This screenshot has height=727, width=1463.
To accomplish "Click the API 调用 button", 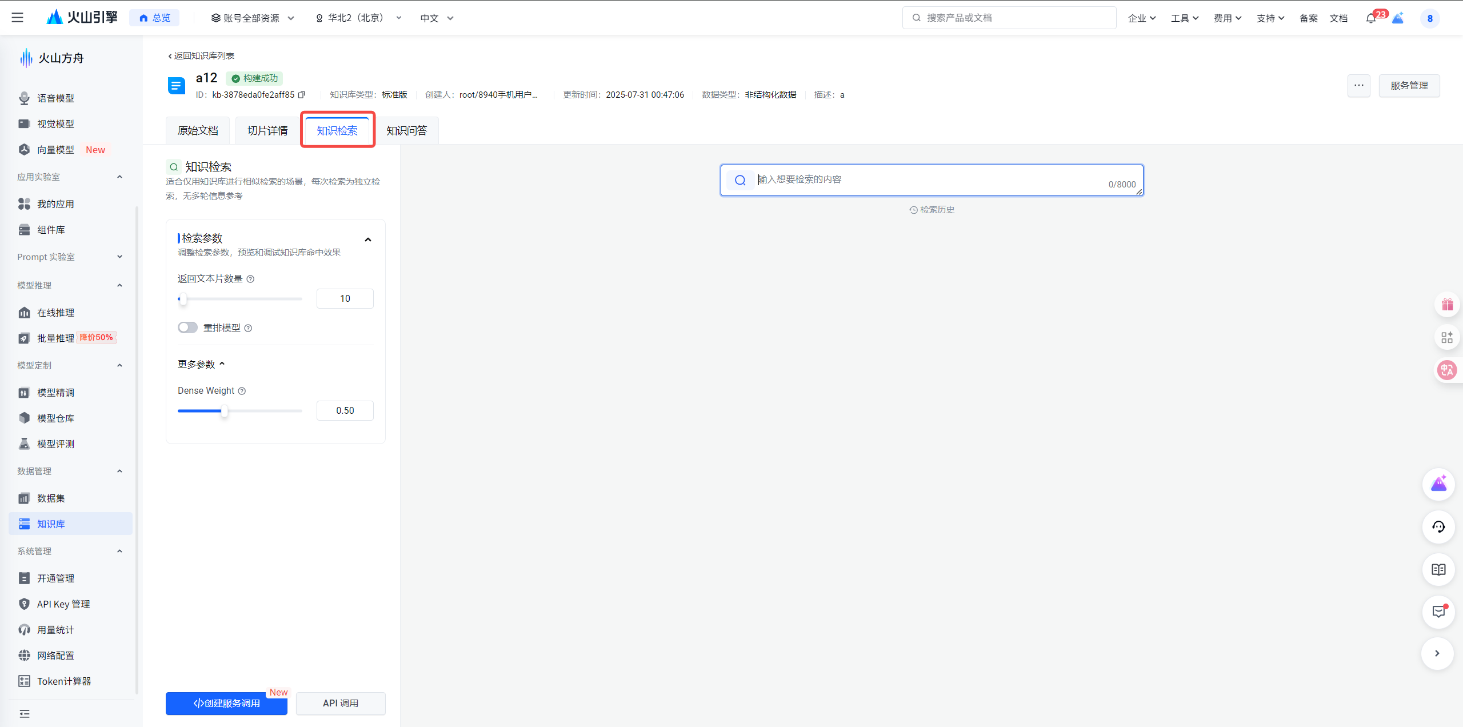I will (341, 704).
